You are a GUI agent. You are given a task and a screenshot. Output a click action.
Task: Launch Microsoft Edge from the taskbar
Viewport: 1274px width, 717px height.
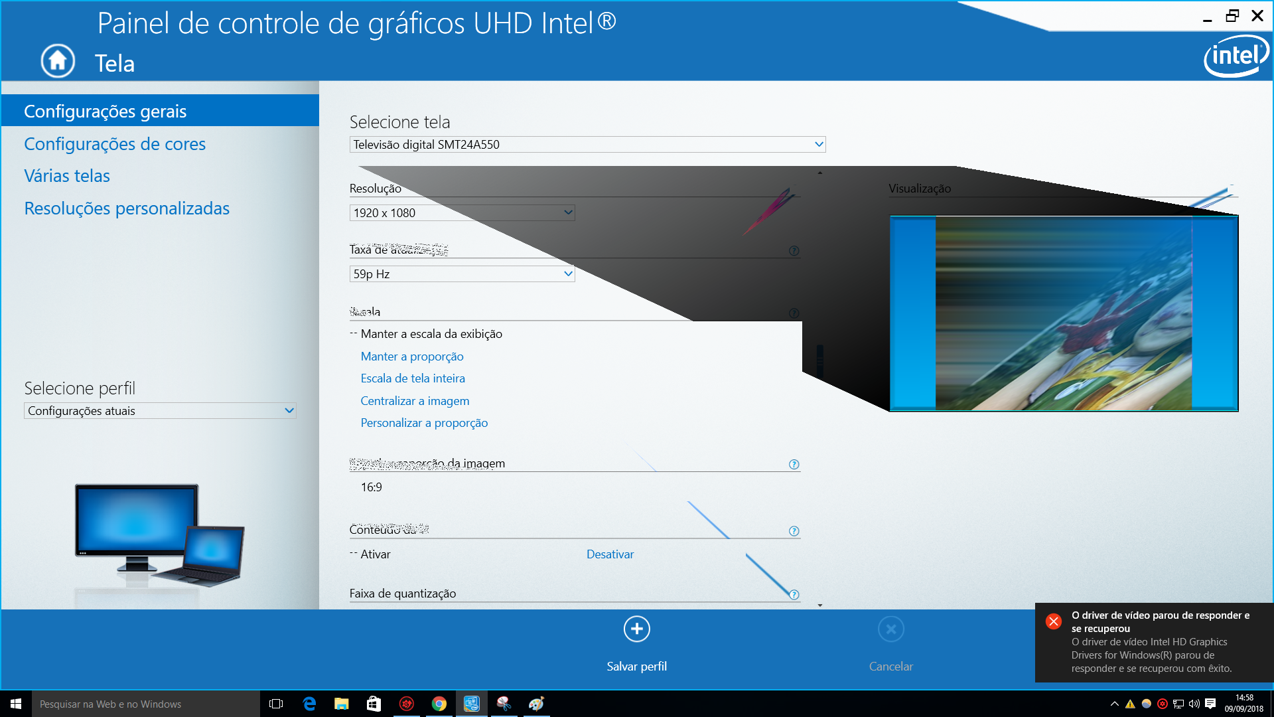(x=309, y=704)
